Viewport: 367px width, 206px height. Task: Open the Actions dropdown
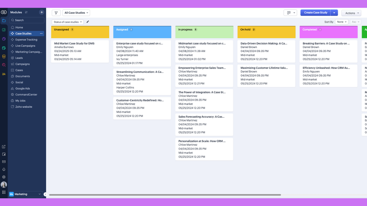pos(351,13)
